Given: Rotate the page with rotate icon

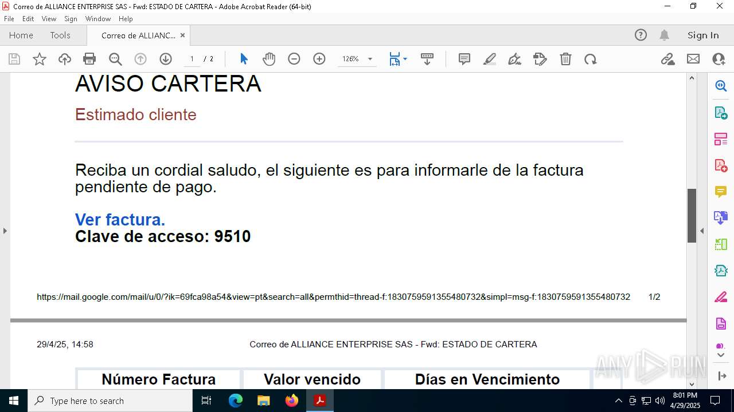Looking at the screenshot, I should [591, 59].
